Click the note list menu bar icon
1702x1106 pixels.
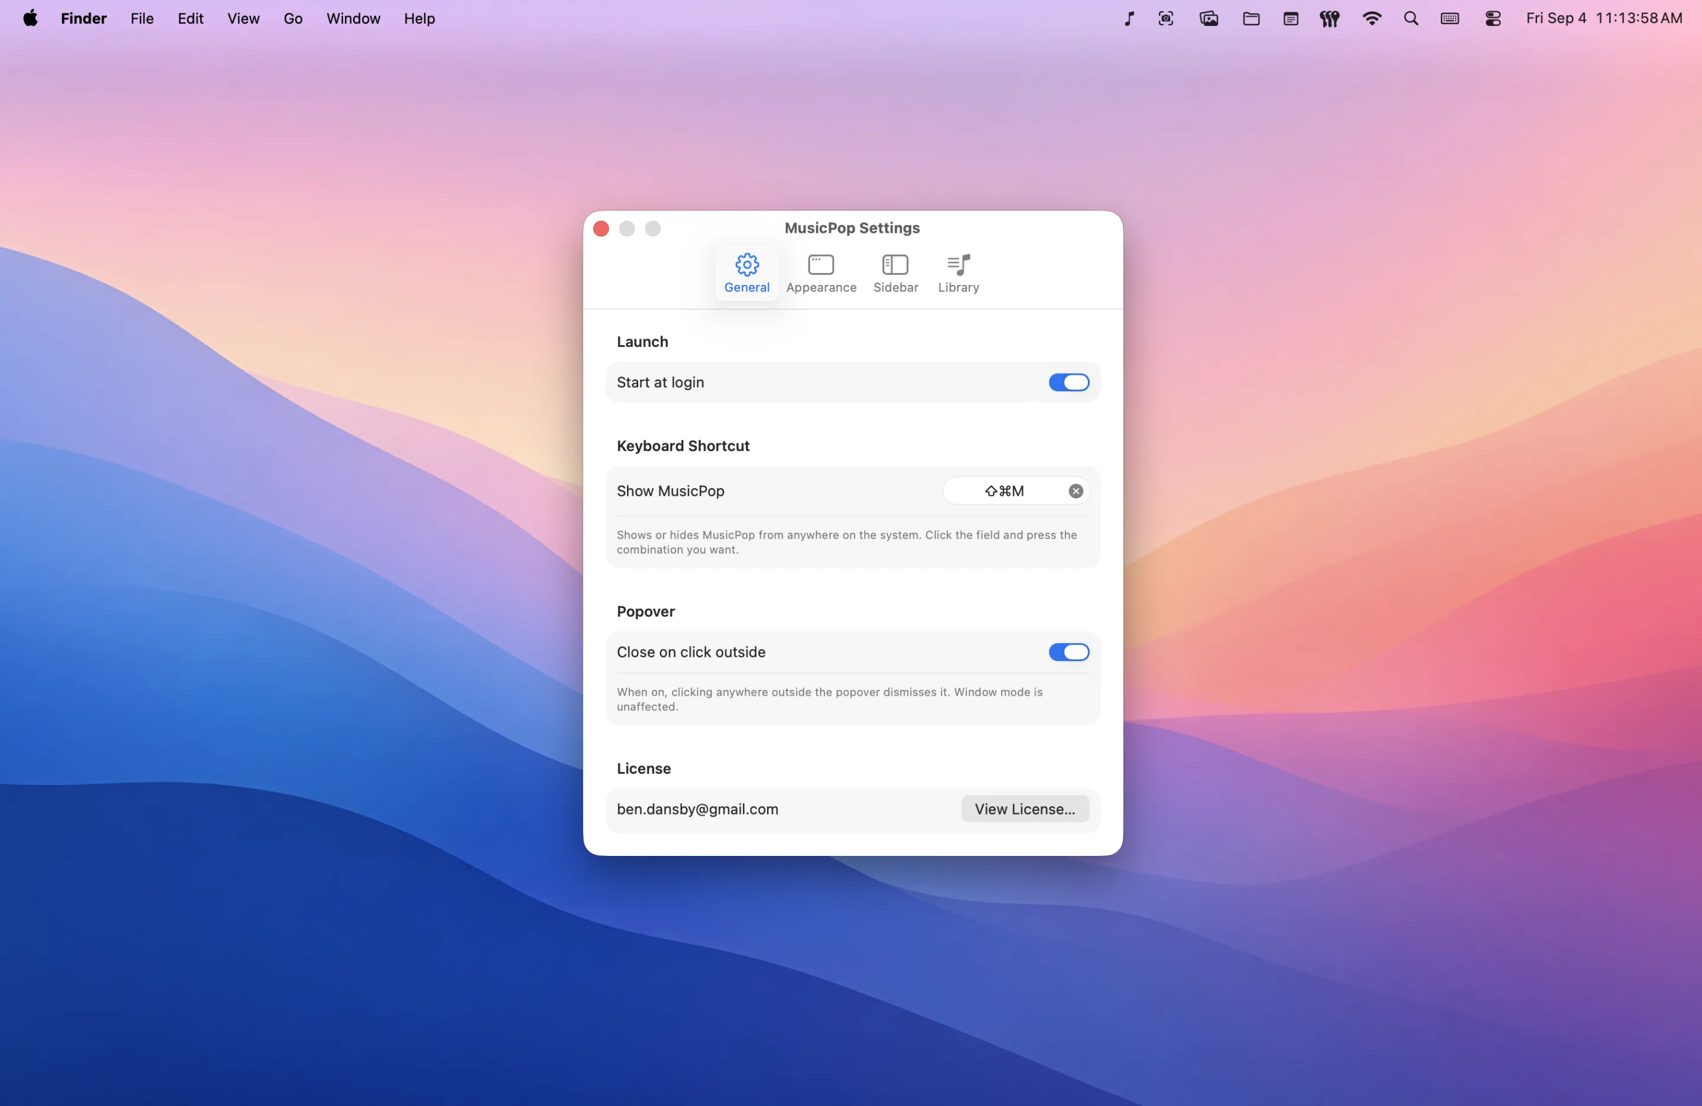pyautogui.click(x=1290, y=18)
